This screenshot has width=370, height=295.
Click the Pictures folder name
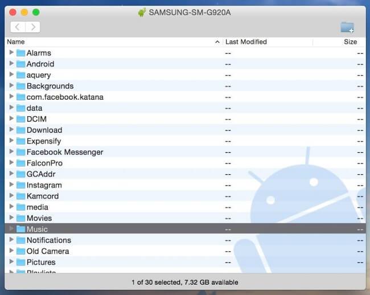(x=41, y=262)
